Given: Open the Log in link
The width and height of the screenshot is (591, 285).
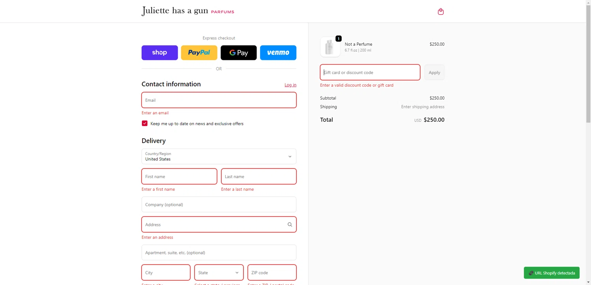Looking at the screenshot, I should [x=290, y=85].
